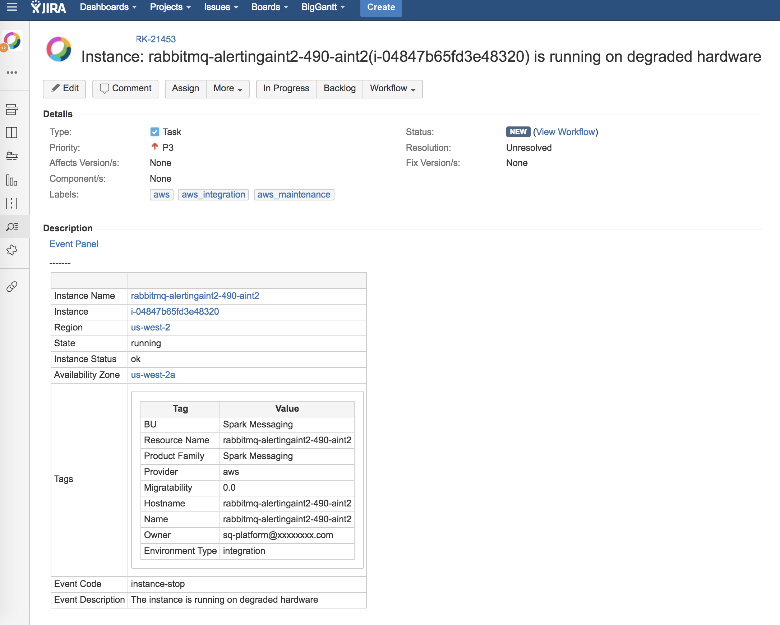Click the Create button

click(380, 7)
